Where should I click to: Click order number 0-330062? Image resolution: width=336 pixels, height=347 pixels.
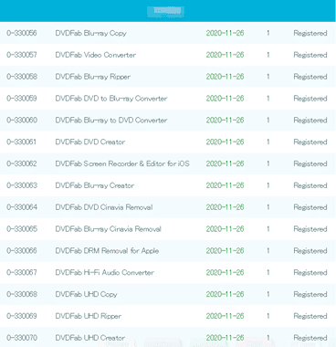(x=22, y=163)
